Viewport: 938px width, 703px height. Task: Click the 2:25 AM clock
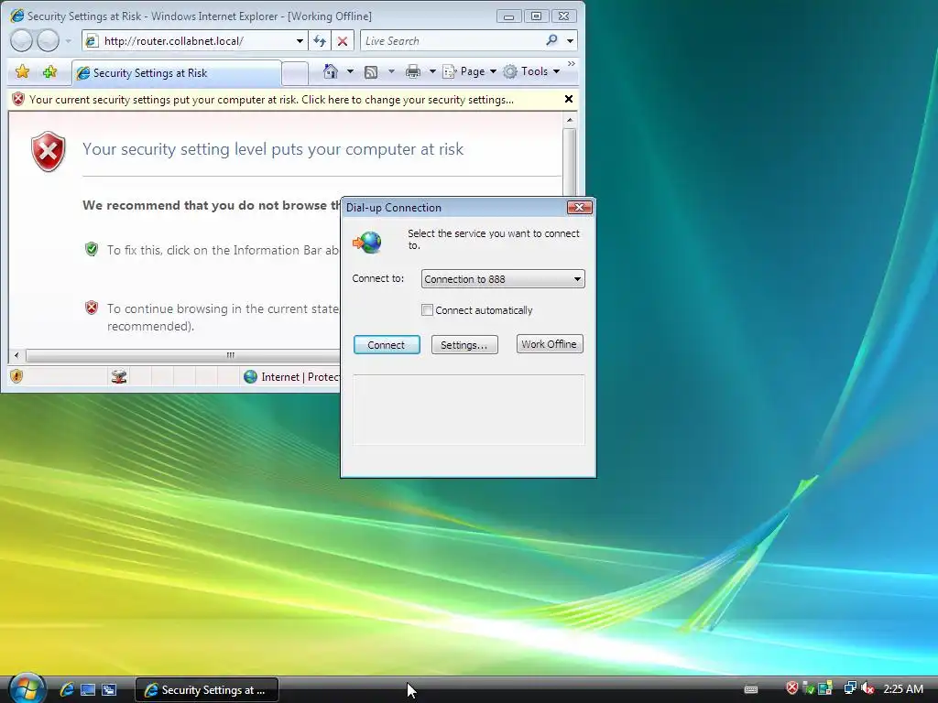coord(902,688)
